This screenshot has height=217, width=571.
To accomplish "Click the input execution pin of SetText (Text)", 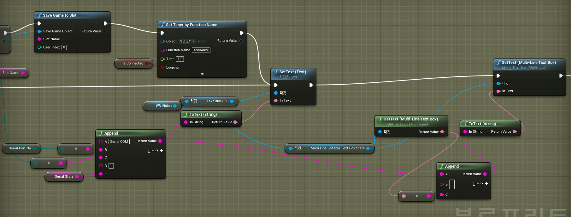I will click(276, 85).
